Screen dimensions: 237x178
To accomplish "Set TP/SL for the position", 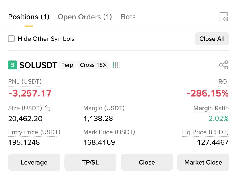I will pyautogui.click(x=90, y=162).
